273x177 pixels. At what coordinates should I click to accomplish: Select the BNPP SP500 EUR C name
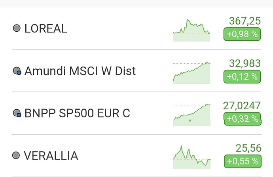(77, 114)
